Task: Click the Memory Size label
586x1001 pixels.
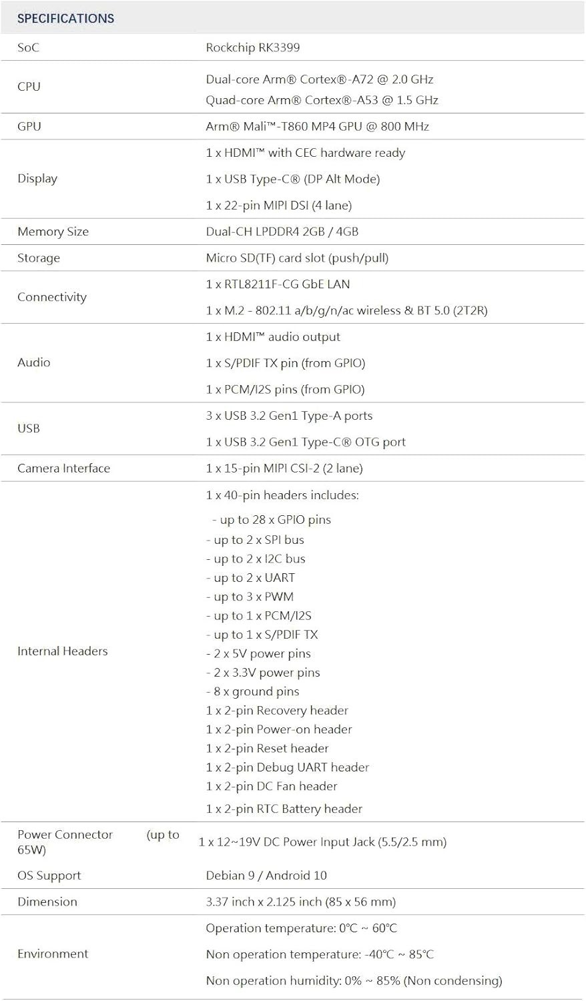Action: pyautogui.click(x=53, y=232)
